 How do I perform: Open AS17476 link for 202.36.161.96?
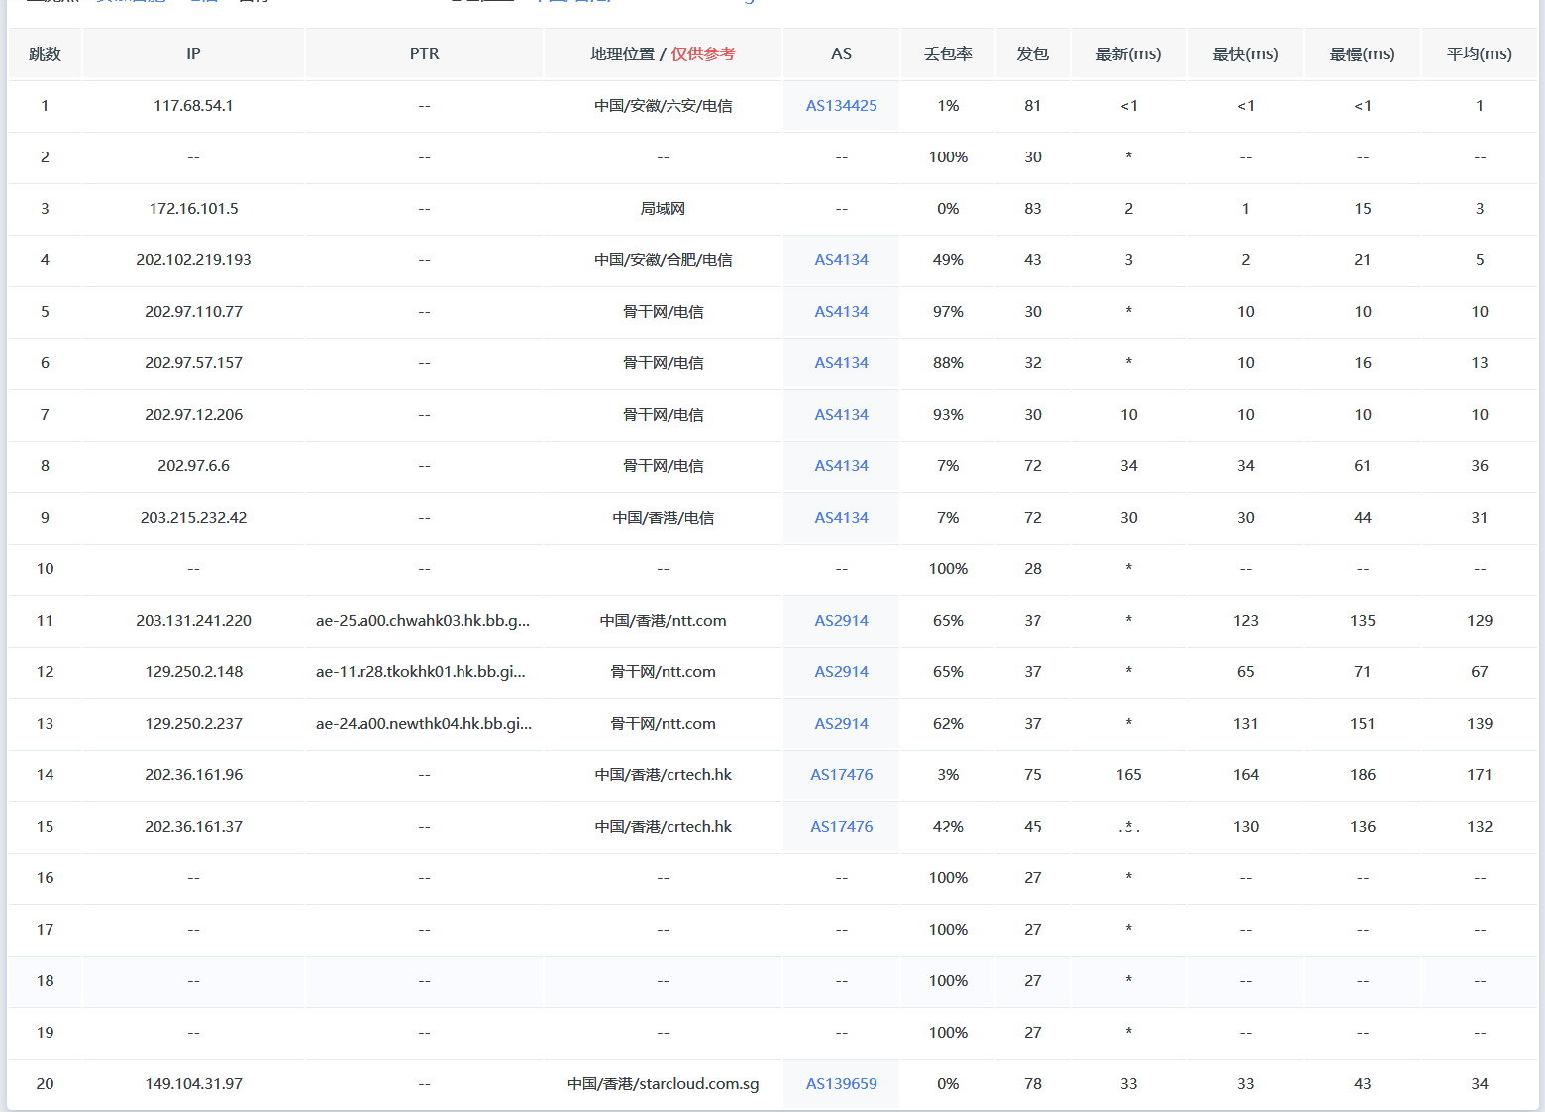pos(841,775)
